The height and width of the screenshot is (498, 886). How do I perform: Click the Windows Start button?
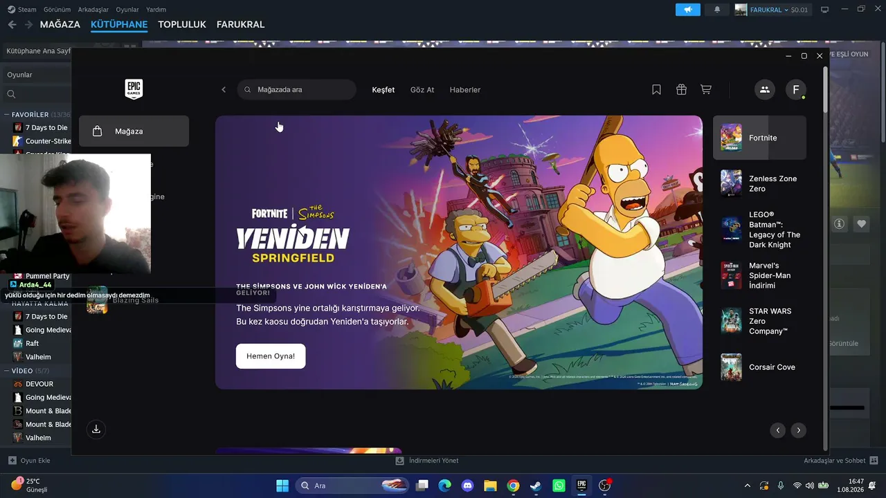click(x=282, y=486)
